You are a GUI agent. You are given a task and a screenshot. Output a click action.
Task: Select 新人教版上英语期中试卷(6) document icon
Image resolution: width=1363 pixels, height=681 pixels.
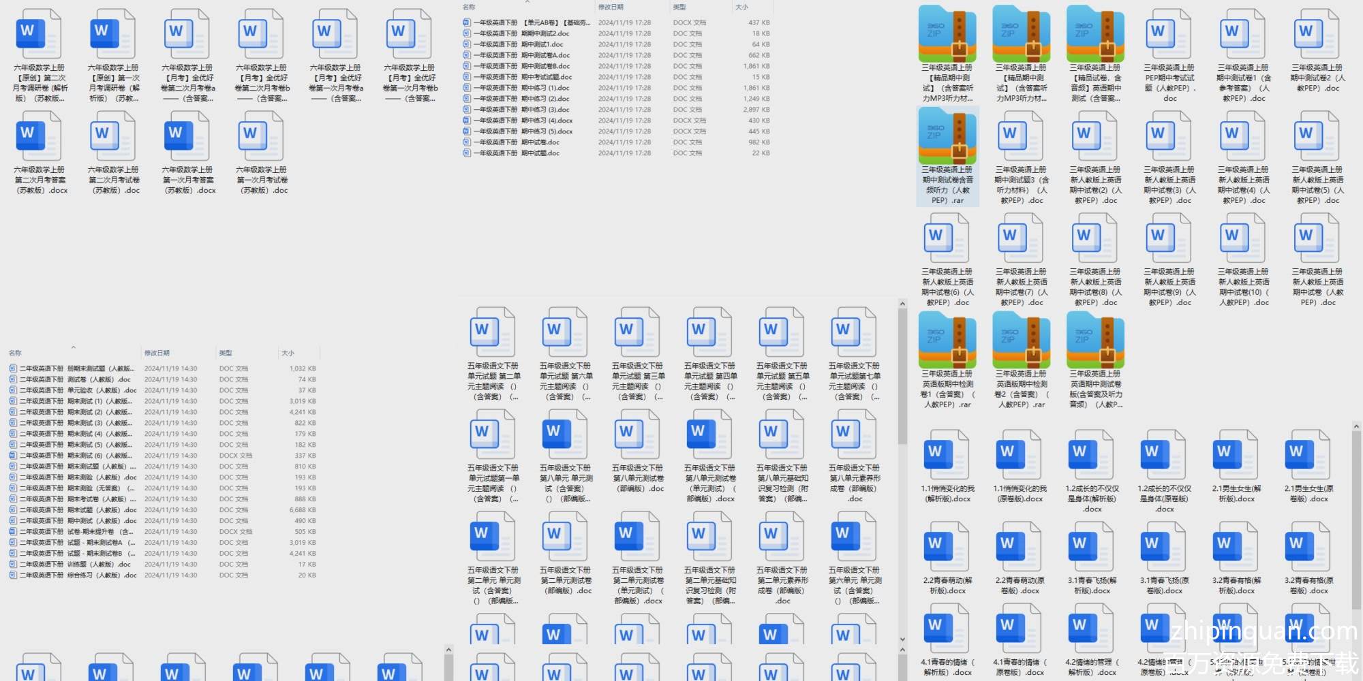point(947,238)
